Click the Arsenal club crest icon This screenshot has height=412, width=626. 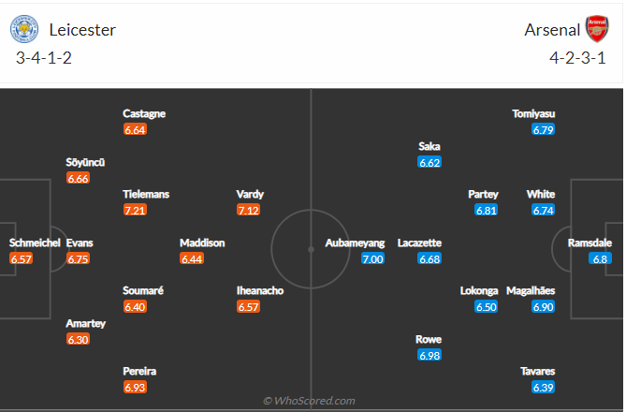click(x=596, y=29)
